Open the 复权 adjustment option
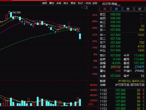The height and width of the screenshot is (110, 146). [45, 3]
